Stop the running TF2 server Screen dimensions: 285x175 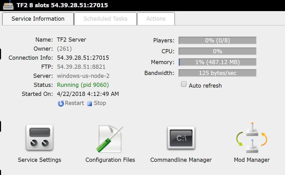point(100,103)
